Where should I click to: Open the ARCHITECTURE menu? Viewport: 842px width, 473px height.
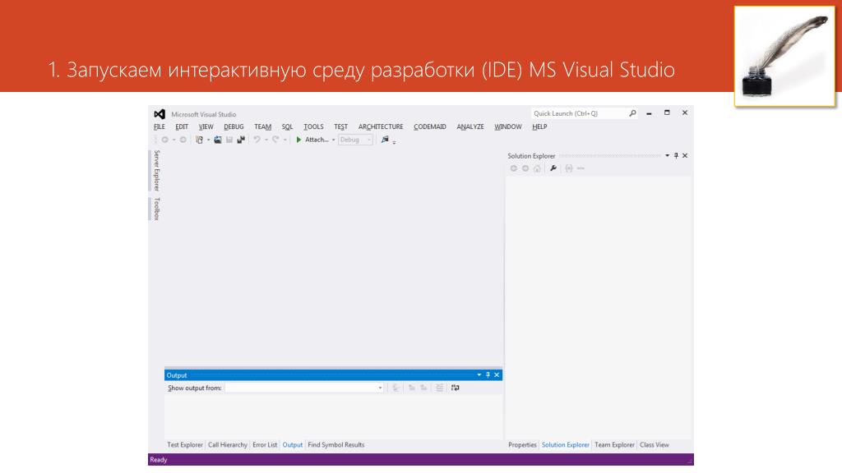coord(381,127)
